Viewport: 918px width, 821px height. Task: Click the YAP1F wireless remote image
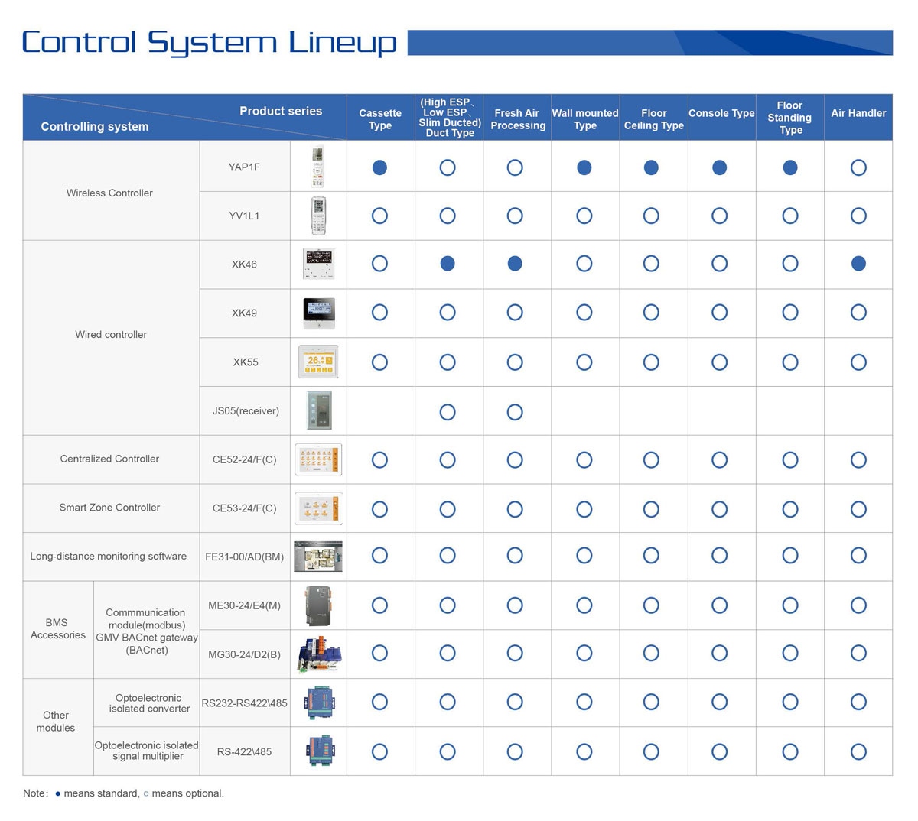pos(318,167)
